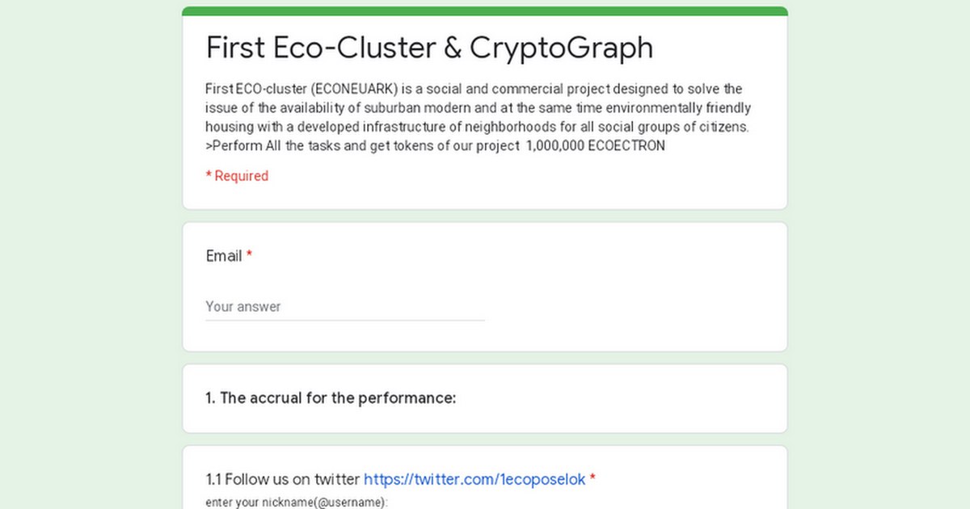Click the green header bar atop the form
Screen dimensions: 970x509
tap(485, 11)
